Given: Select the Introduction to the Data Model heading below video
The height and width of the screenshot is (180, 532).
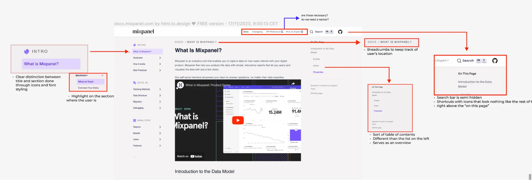Looking at the screenshot, I should 205,171.
